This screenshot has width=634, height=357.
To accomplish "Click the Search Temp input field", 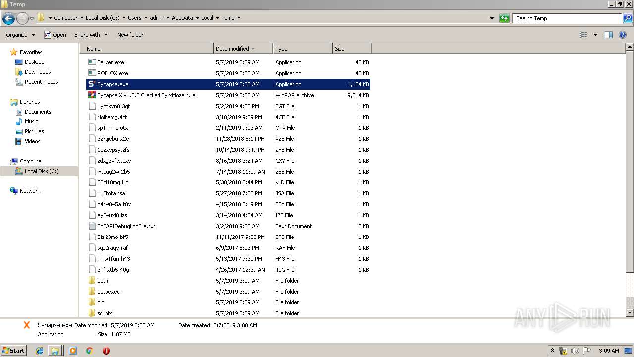I will pos(568,18).
